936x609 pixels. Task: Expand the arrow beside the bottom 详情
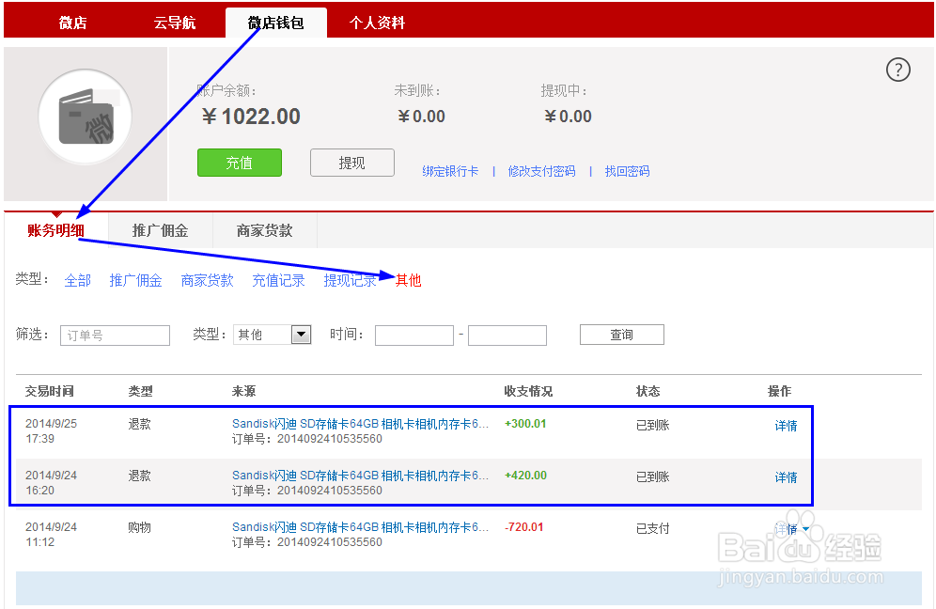[x=803, y=529]
